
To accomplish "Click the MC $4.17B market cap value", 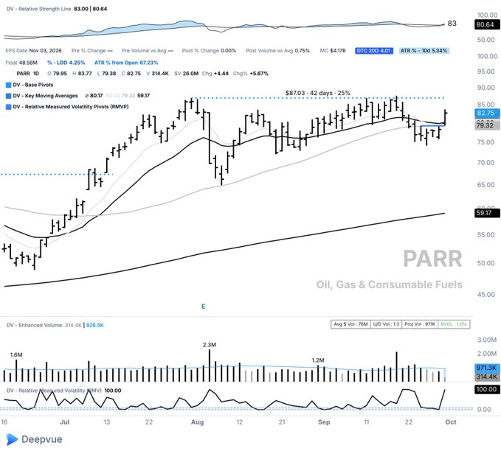I will (333, 51).
